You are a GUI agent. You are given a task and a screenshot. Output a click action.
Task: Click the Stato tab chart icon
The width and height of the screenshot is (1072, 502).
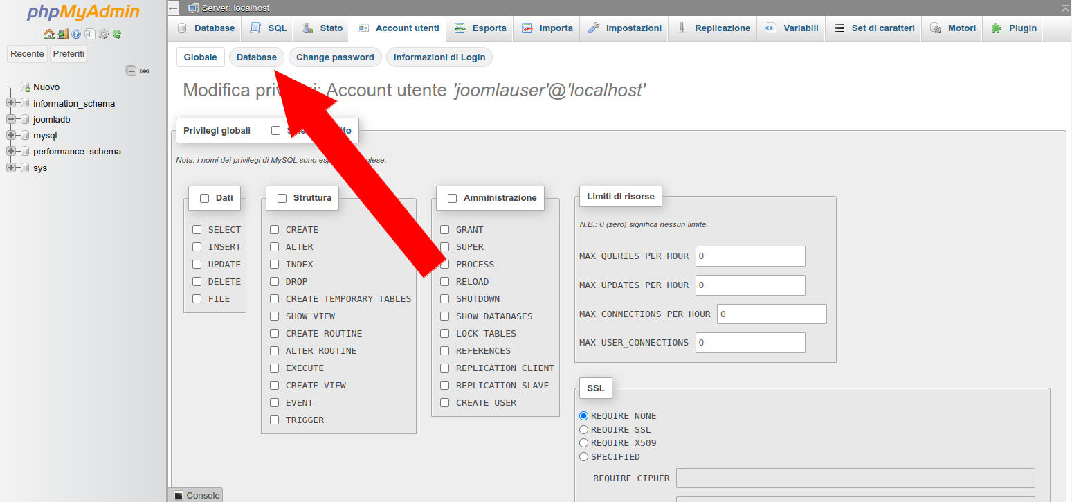click(307, 28)
